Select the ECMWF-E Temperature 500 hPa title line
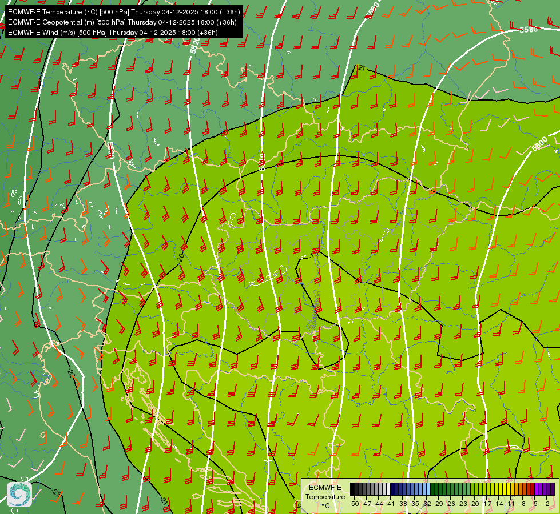This screenshot has height=514, width=560. [x=124, y=12]
